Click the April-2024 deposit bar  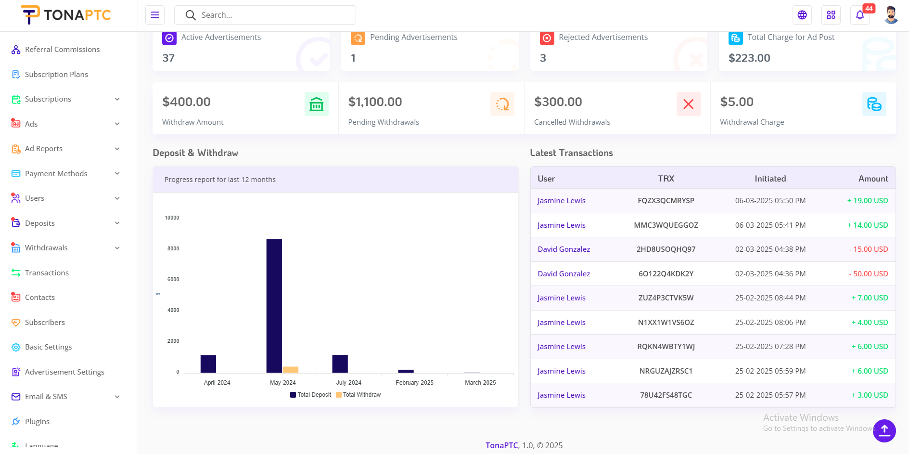tap(208, 364)
